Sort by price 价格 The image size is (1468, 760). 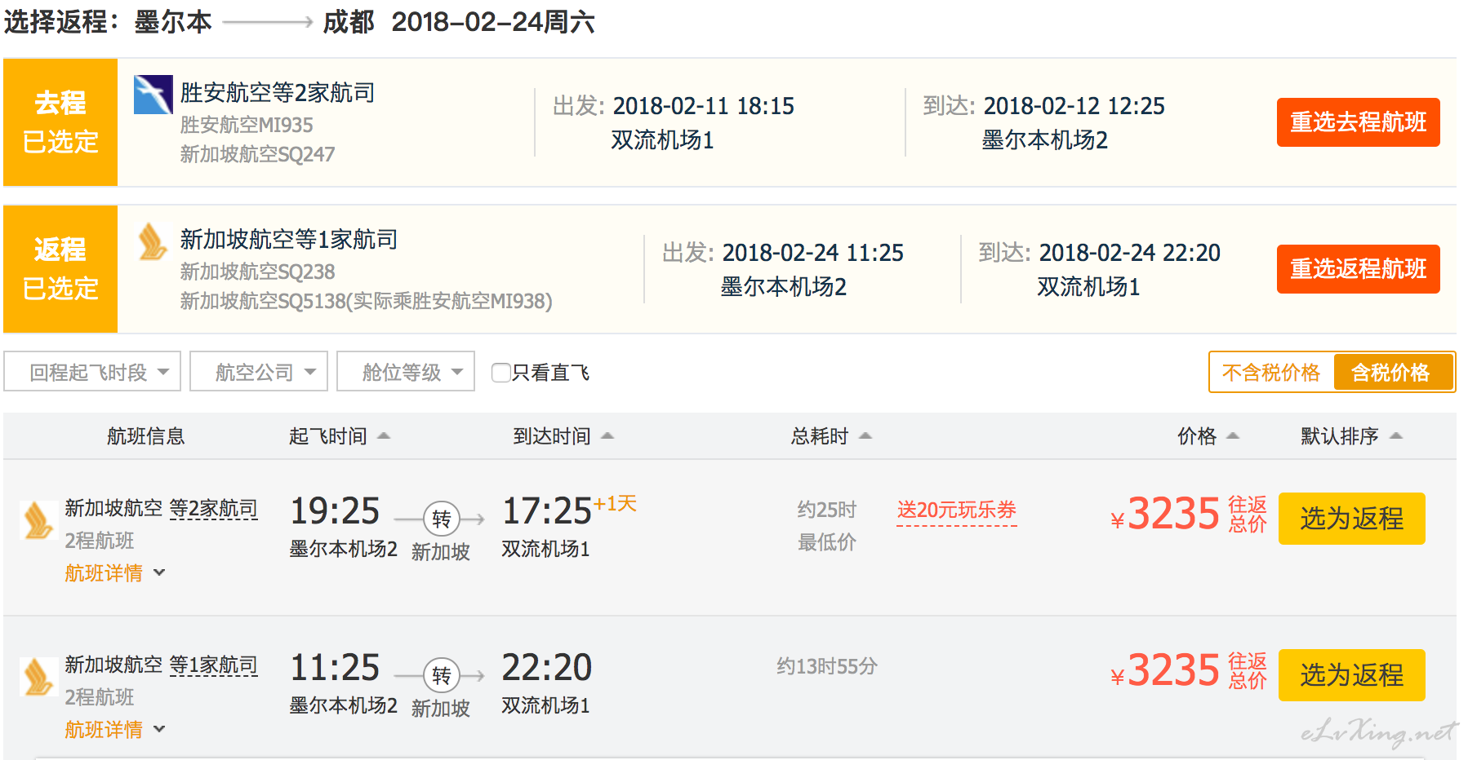1208,436
